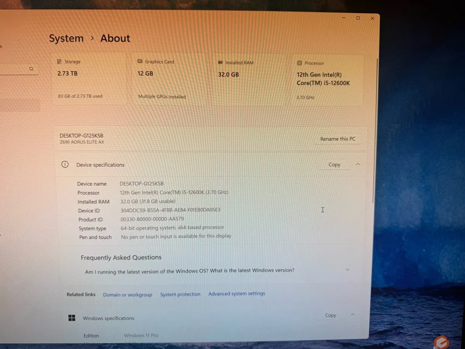Click the About breadcrumb title

(x=115, y=38)
